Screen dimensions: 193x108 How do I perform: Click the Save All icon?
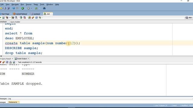[x=8, y=8]
